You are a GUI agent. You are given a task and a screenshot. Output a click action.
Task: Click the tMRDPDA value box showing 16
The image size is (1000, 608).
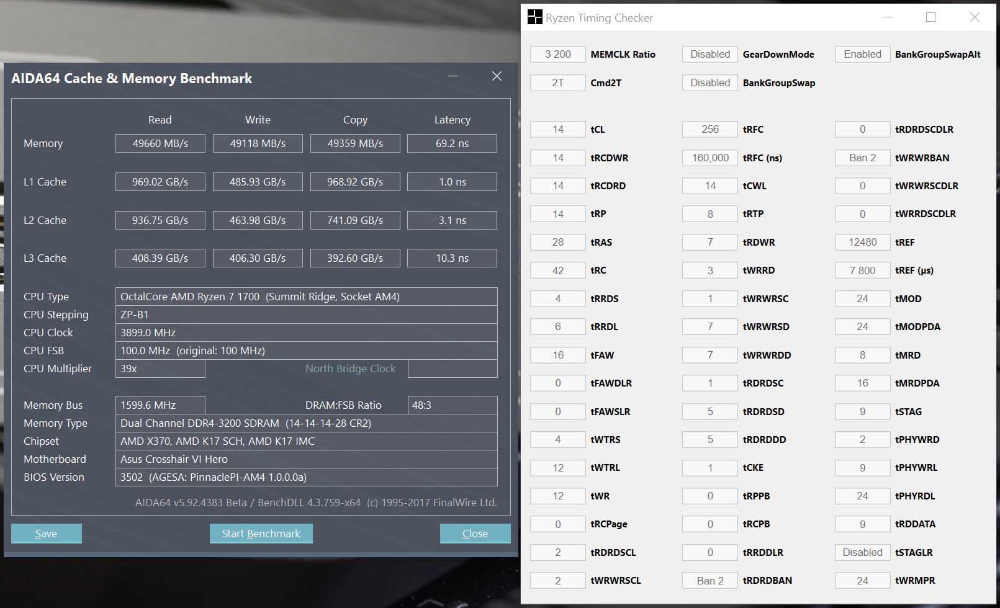pos(862,383)
